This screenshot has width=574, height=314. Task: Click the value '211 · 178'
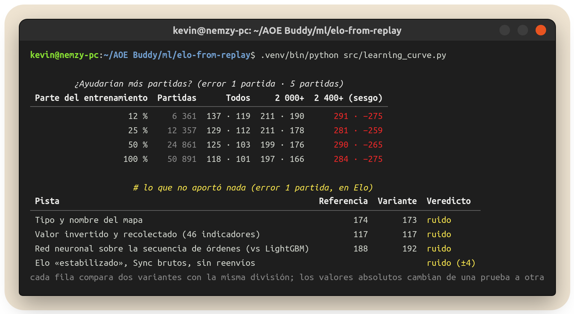(282, 130)
